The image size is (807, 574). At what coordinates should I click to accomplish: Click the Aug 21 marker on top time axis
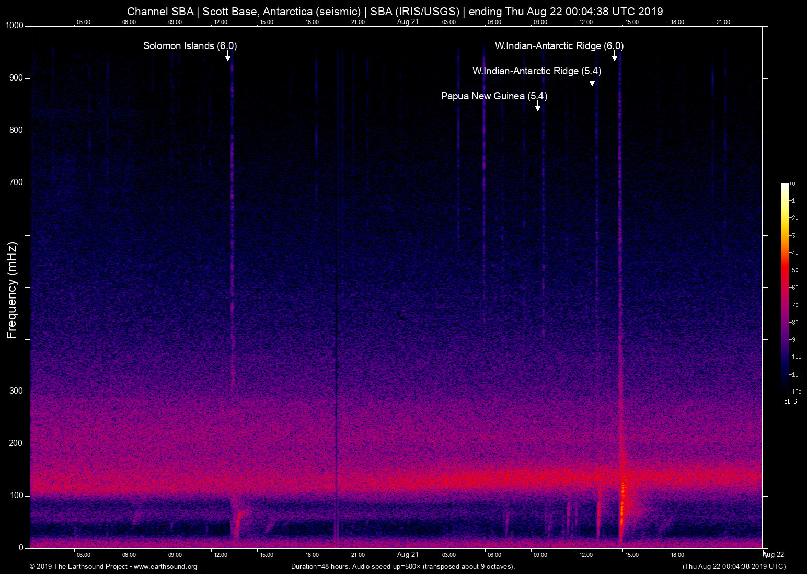(x=408, y=22)
